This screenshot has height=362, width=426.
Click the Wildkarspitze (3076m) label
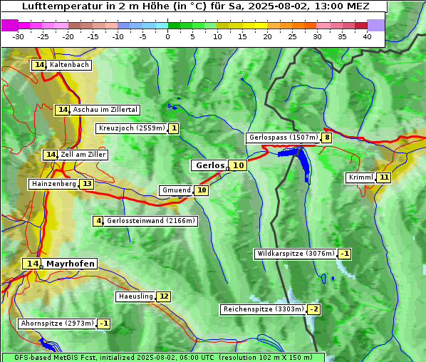coord(296,254)
